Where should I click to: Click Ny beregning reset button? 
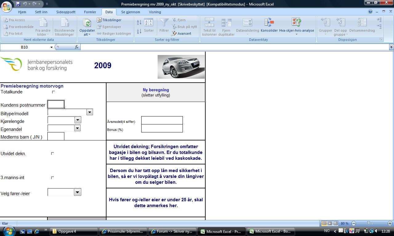156,92
